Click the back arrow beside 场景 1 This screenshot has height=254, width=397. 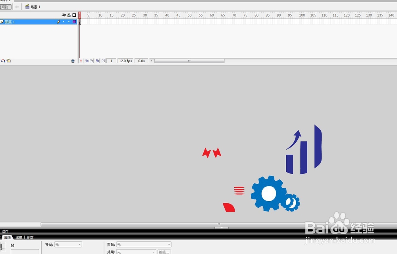(17, 7)
